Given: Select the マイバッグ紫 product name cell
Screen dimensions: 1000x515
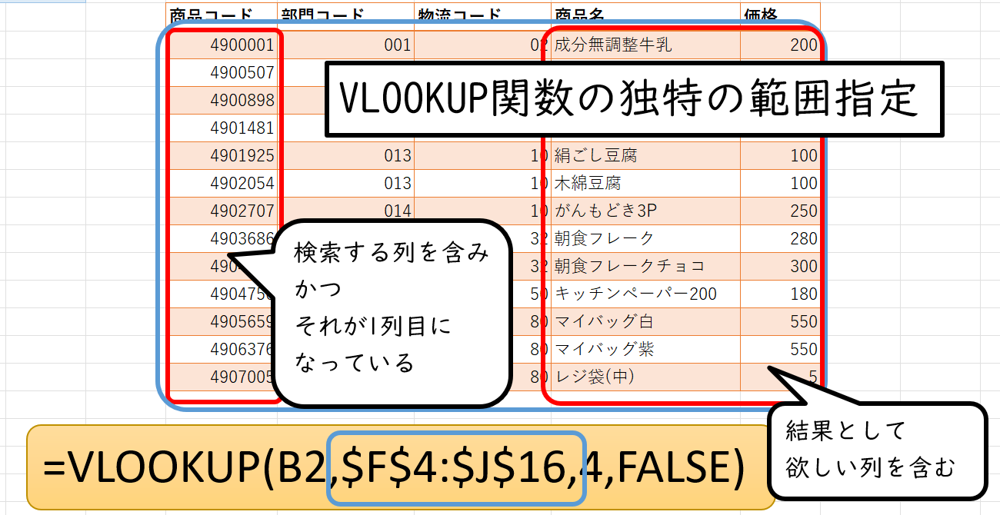Looking at the screenshot, I should coord(645,349).
